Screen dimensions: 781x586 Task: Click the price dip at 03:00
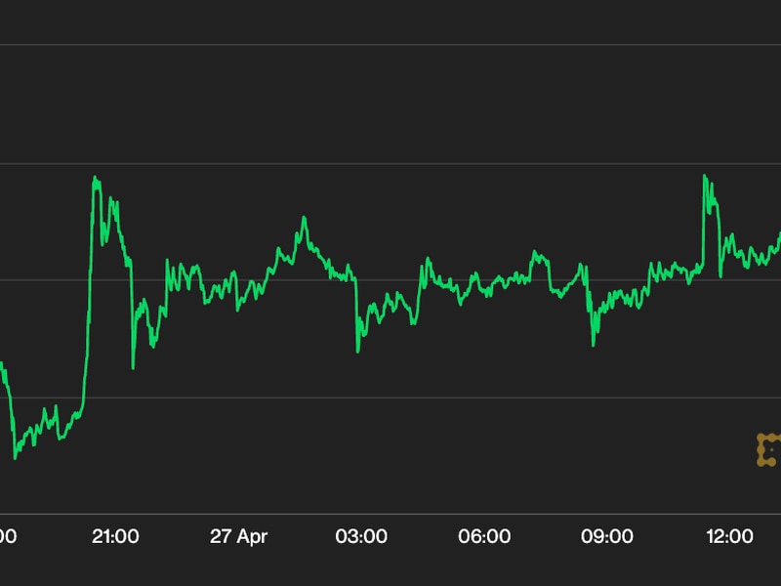(357, 351)
